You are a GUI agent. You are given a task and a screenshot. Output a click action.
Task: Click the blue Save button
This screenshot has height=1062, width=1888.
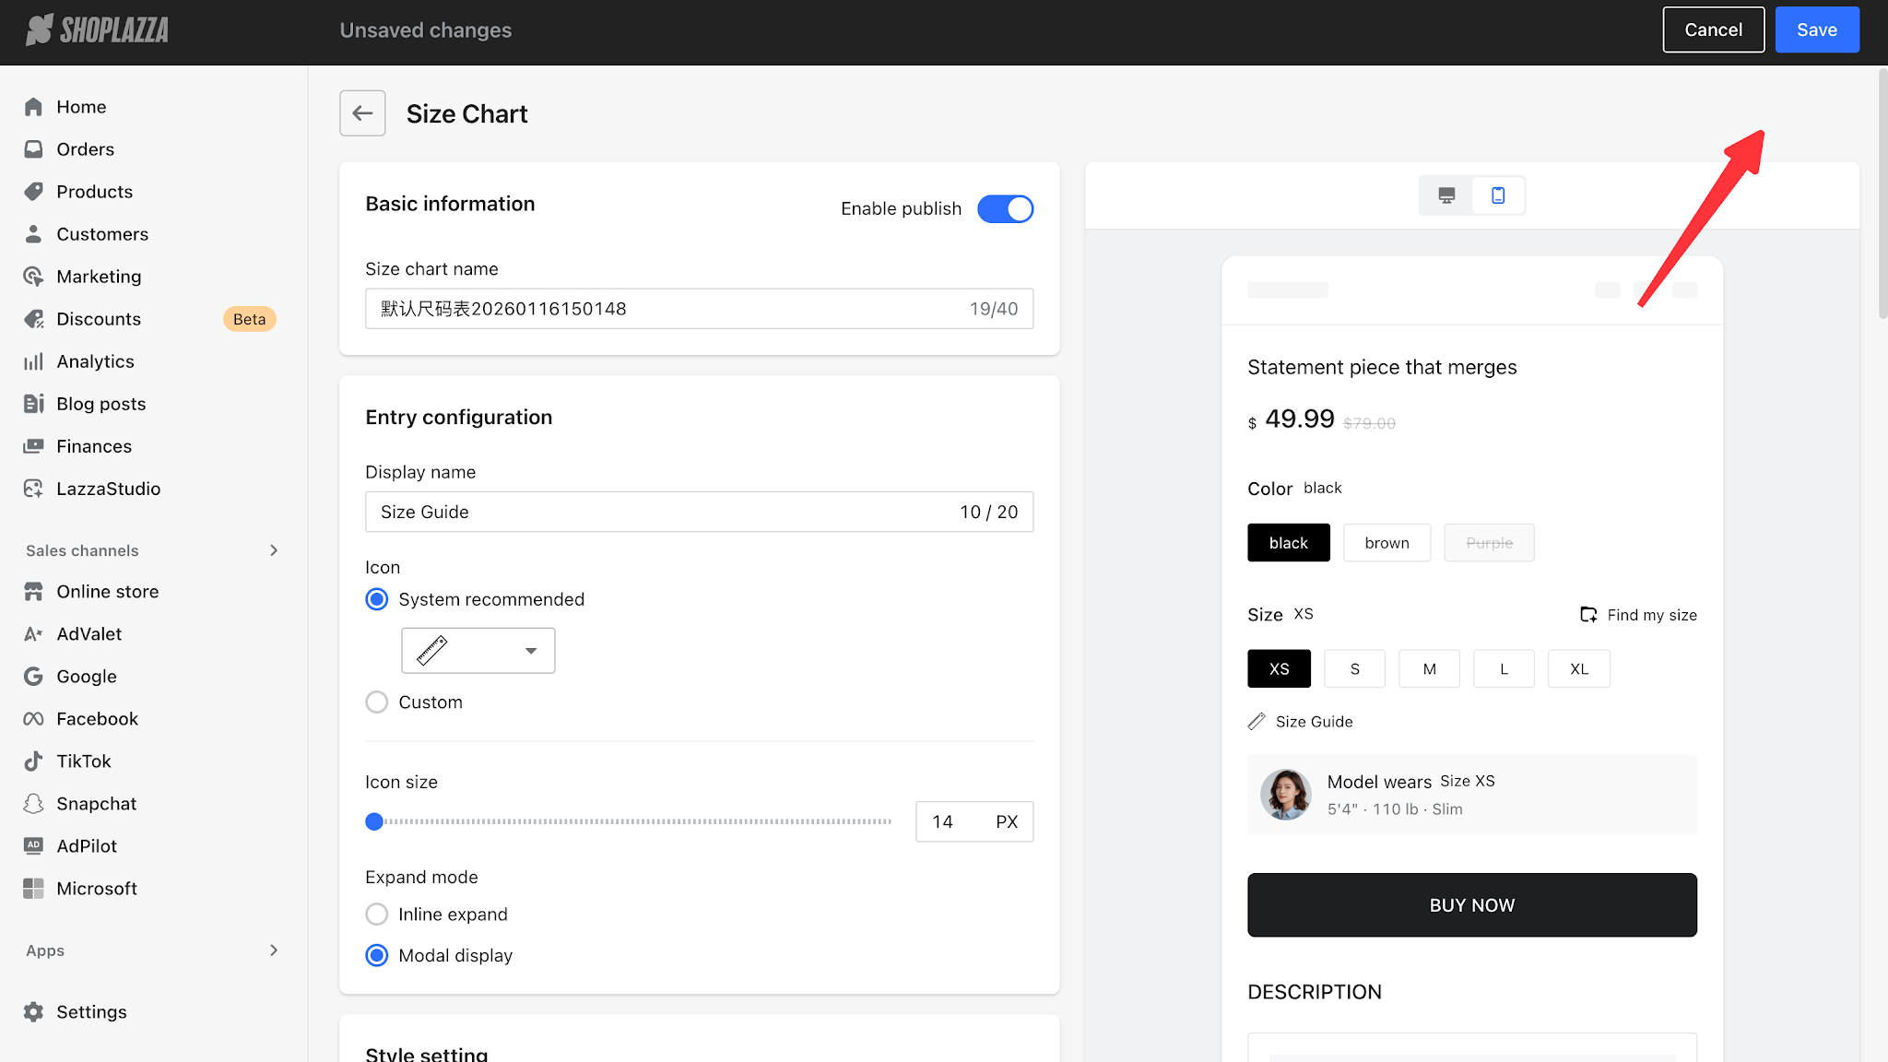point(1817,29)
